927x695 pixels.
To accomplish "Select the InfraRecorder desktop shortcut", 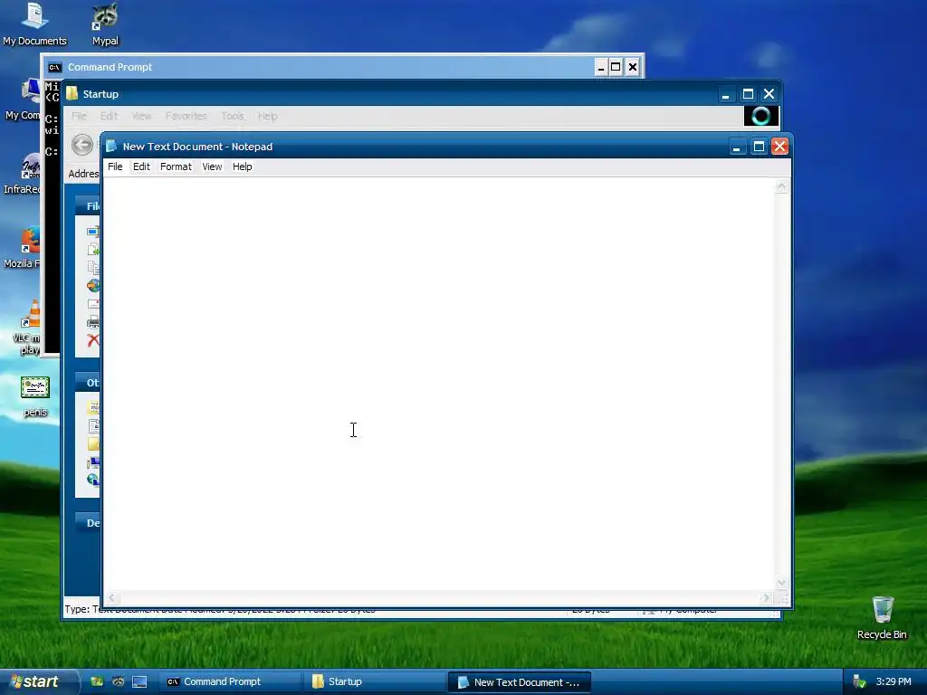I will click(24, 174).
